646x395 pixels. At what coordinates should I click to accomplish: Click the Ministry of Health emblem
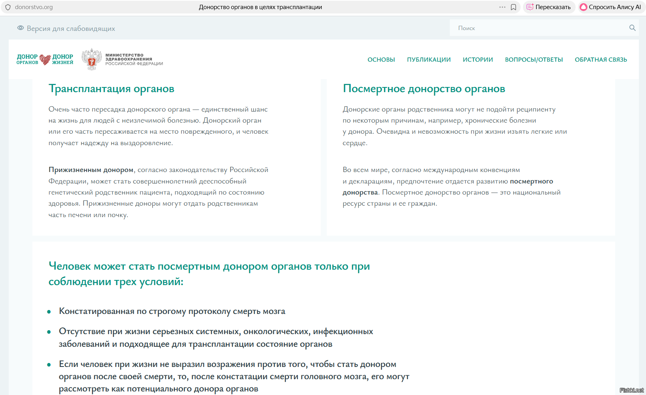[91, 59]
